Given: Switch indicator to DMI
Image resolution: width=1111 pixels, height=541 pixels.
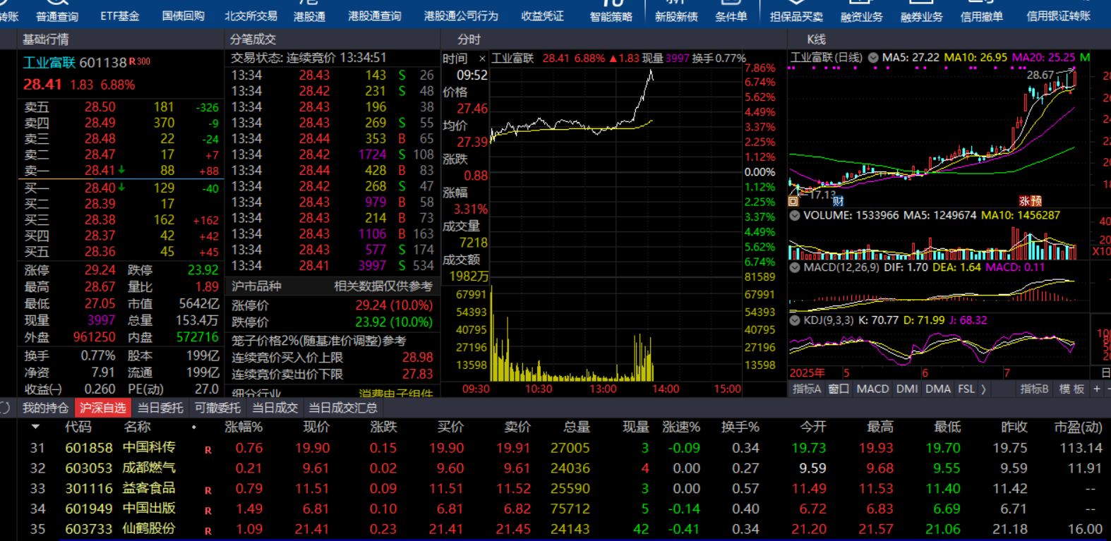Looking at the screenshot, I should tap(907, 389).
